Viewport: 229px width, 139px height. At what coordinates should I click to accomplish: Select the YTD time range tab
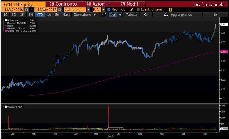40,15
